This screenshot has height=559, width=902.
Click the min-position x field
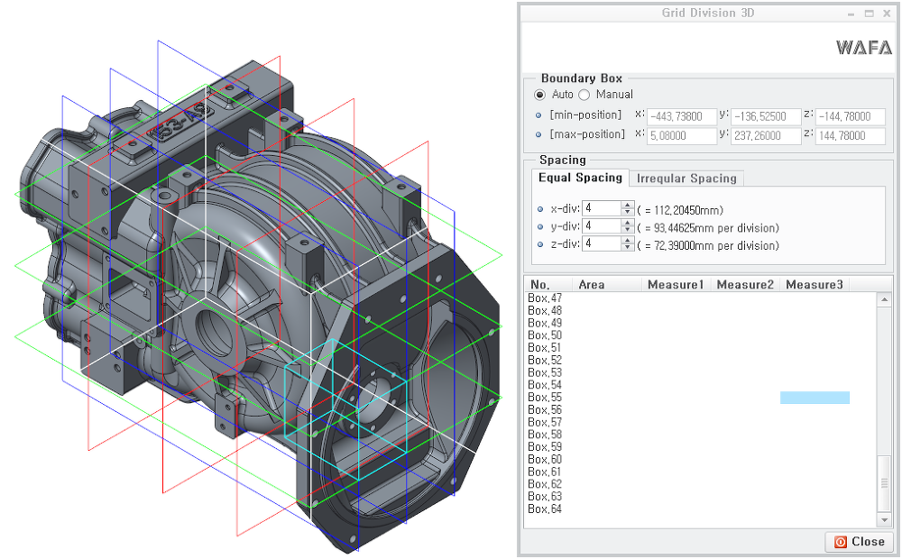pos(682,116)
